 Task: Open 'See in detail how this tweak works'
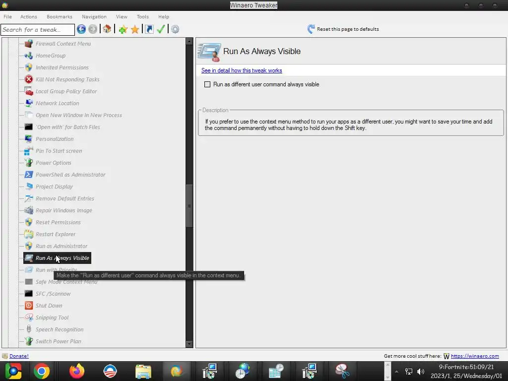click(242, 70)
